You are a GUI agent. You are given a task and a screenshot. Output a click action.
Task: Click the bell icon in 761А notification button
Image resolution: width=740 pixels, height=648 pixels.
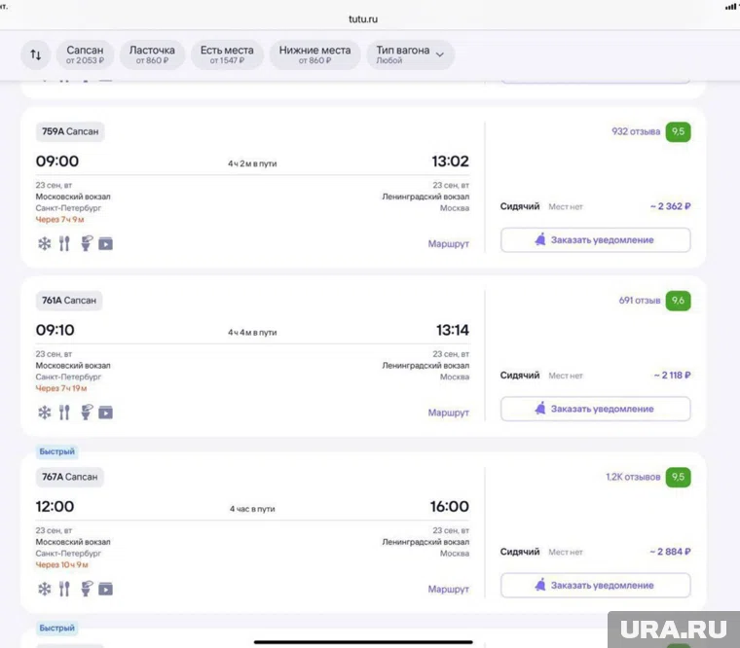pos(539,409)
